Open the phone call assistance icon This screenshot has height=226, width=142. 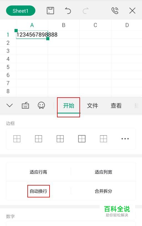(115, 11)
